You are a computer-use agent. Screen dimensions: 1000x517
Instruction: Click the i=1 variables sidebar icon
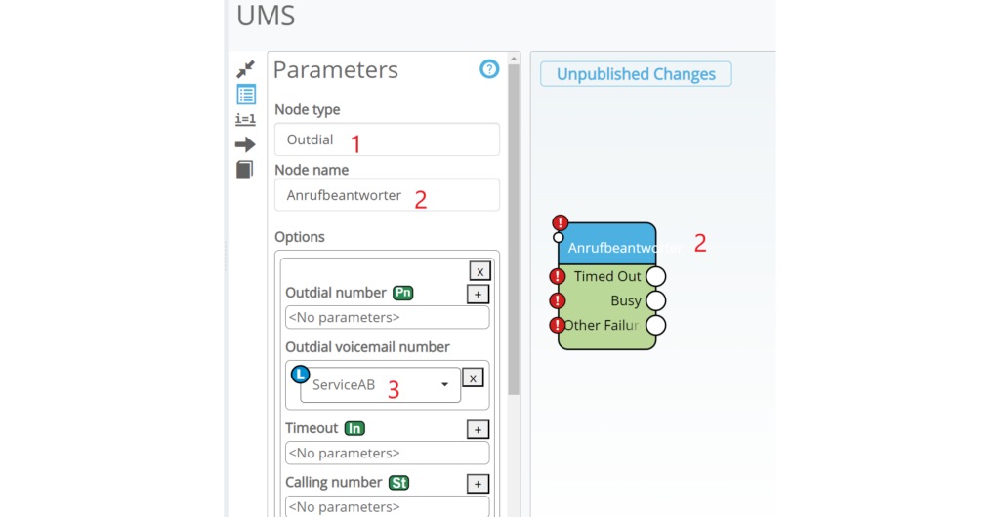tap(245, 119)
